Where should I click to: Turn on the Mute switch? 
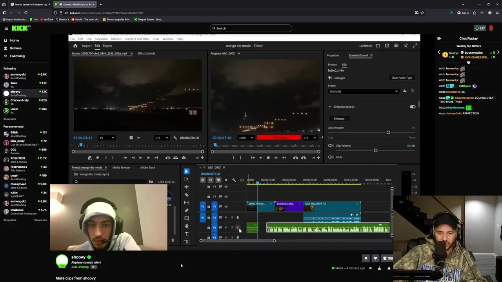(x=331, y=157)
